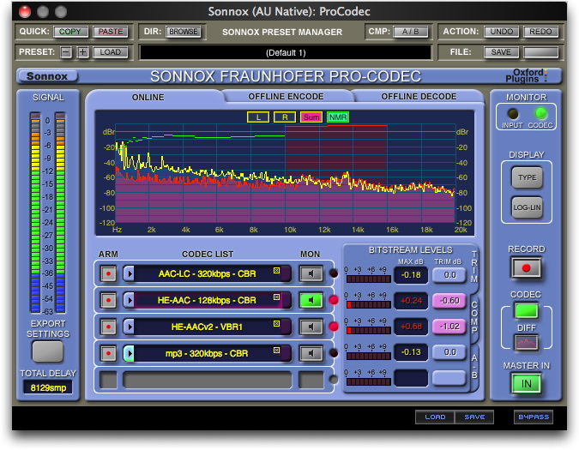Paste settings with QUICK PASTE
The width and height of the screenshot is (579, 450).
tap(111, 32)
